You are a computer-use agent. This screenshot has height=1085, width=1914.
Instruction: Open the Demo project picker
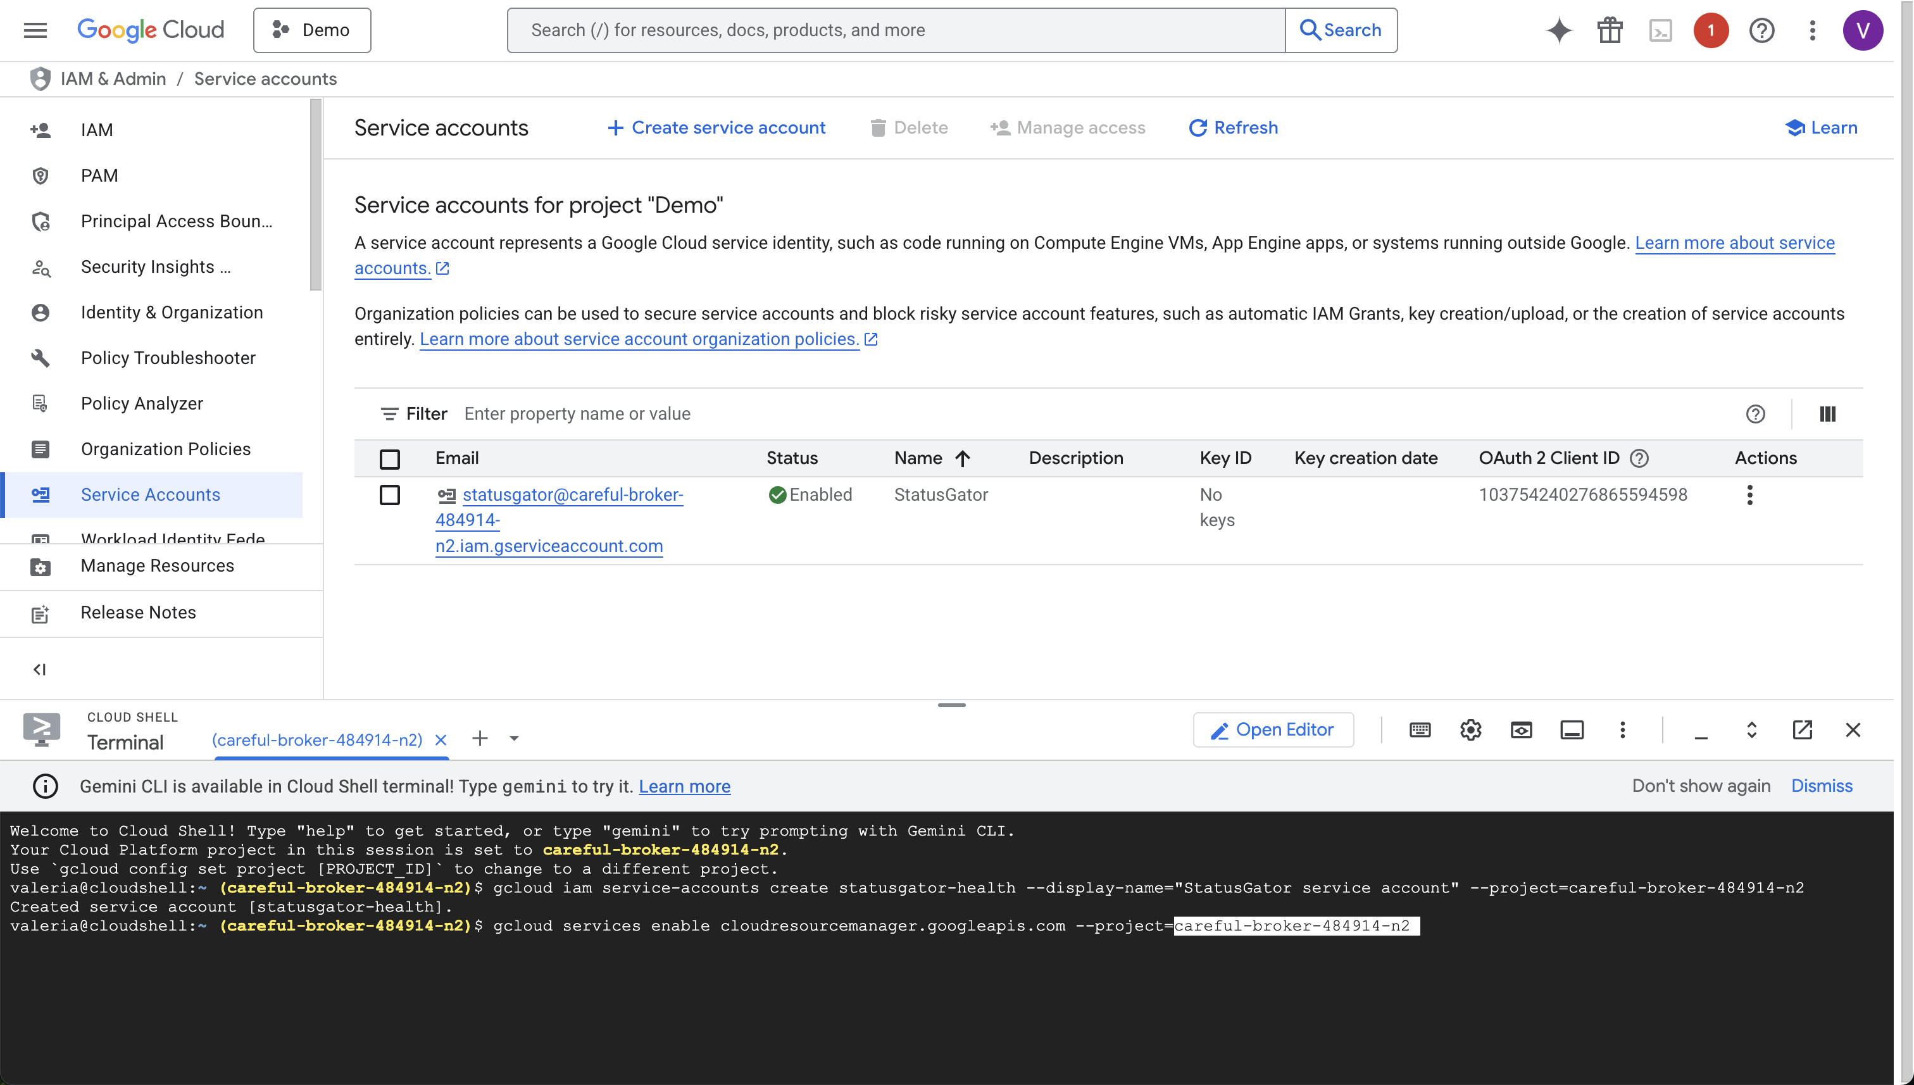(x=311, y=30)
